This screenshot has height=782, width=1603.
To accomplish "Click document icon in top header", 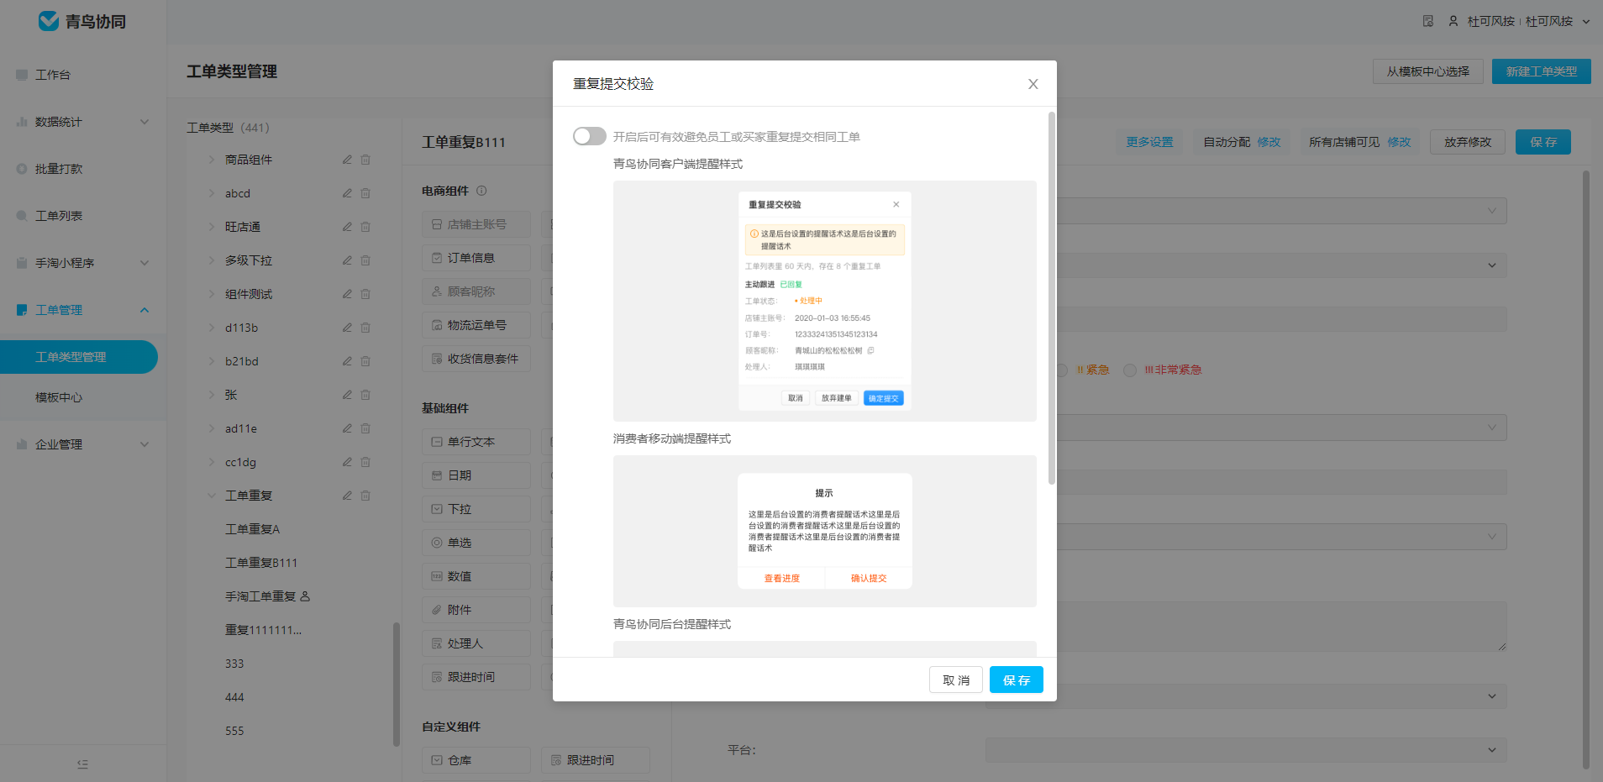I will click(x=1428, y=21).
